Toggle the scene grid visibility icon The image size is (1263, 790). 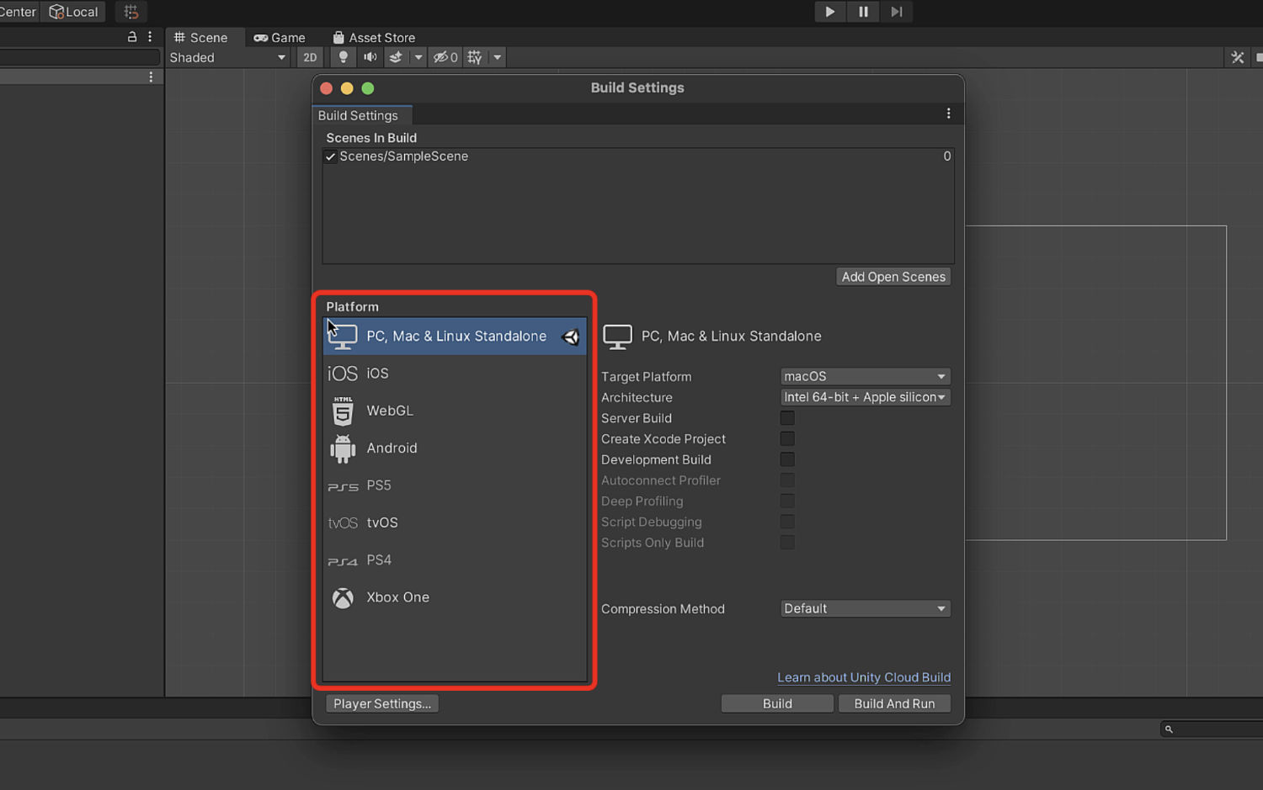[475, 57]
